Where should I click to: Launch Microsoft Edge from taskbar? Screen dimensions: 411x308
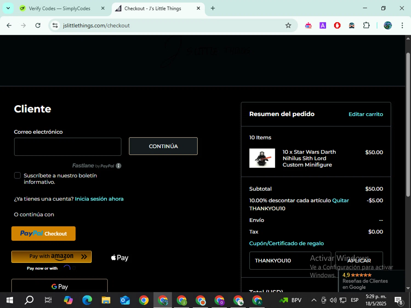pyautogui.click(x=87, y=300)
